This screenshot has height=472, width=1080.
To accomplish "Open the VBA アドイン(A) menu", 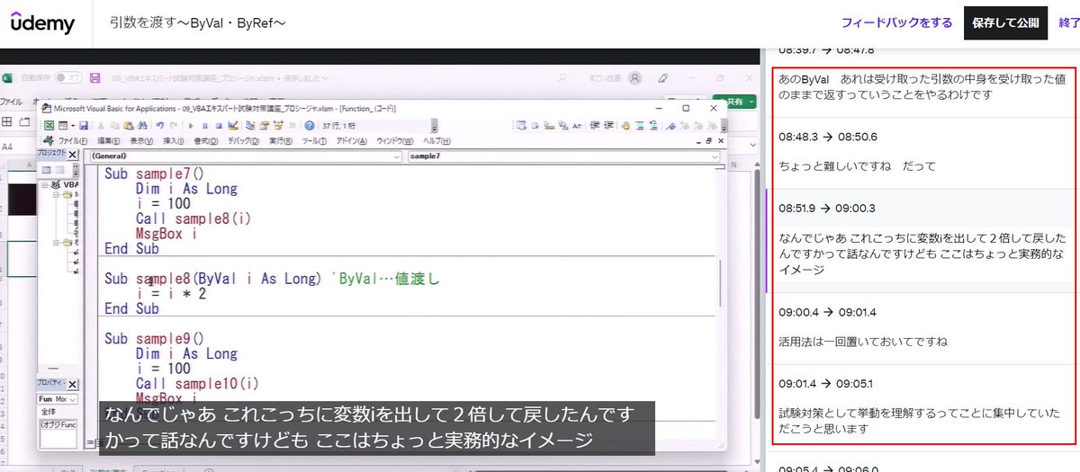I will pos(352,141).
